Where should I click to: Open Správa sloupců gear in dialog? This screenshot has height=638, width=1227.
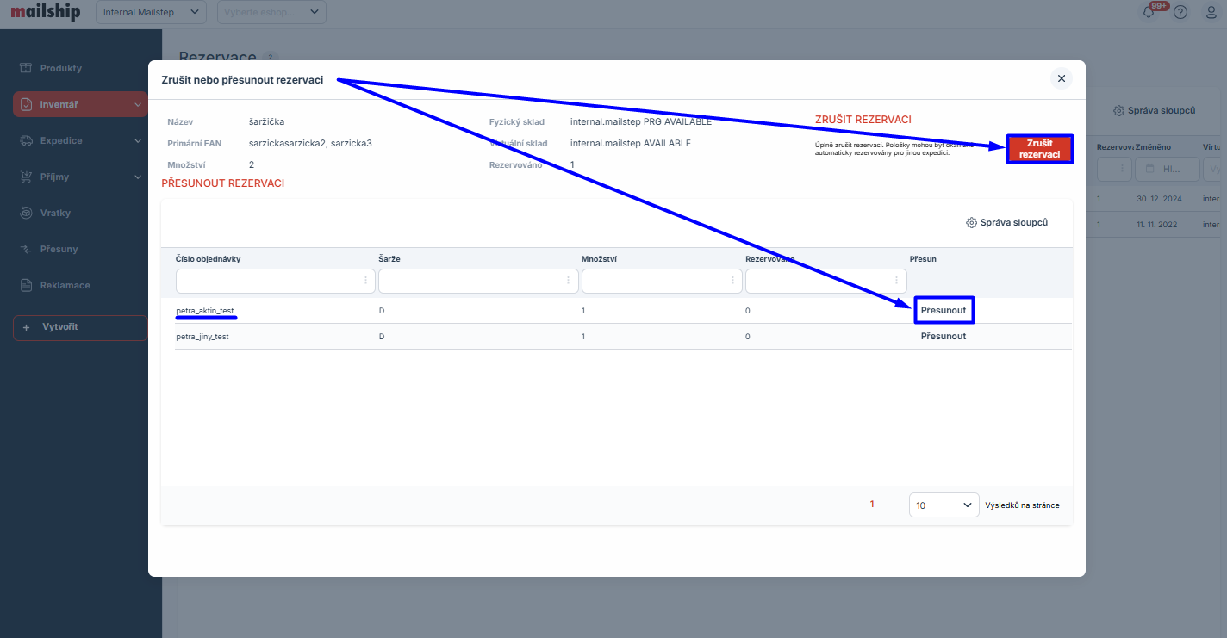coord(1006,223)
